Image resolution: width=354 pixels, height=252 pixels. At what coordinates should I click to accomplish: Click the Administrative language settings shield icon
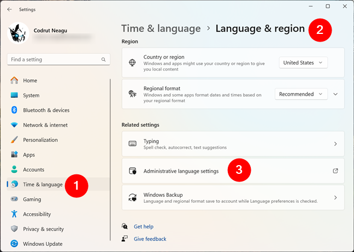click(x=133, y=171)
